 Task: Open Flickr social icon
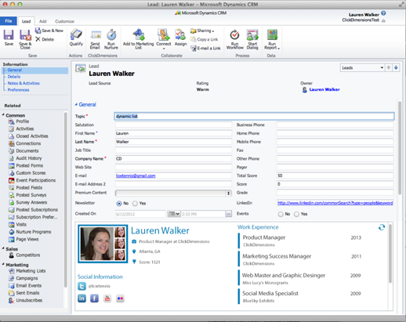pos(120,298)
